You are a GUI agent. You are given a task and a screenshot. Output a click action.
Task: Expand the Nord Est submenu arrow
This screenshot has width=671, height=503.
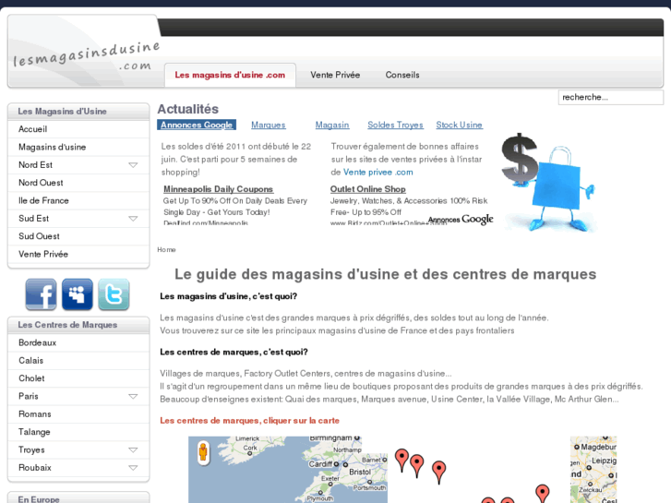(133, 165)
